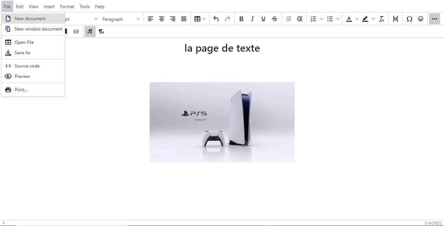Toggle strikethrough formatting
Screen dimensions: 444x226
[275, 19]
